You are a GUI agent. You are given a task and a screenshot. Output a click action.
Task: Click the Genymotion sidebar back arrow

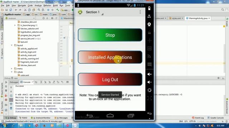(x=150, y=113)
